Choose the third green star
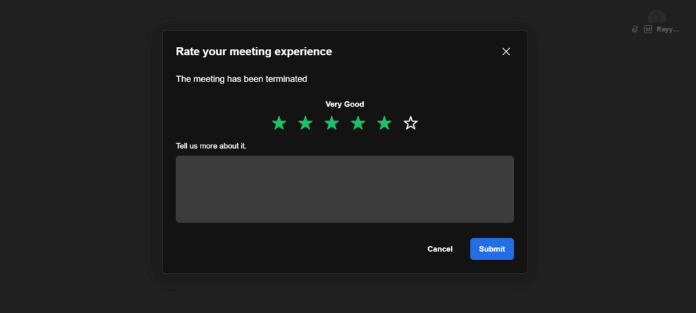Screen dimensions: 696x313 coord(332,123)
